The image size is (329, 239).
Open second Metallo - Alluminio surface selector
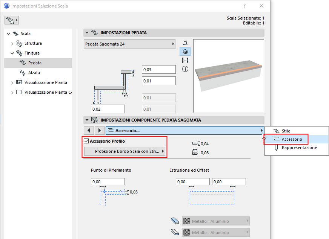click(x=216, y=232)
